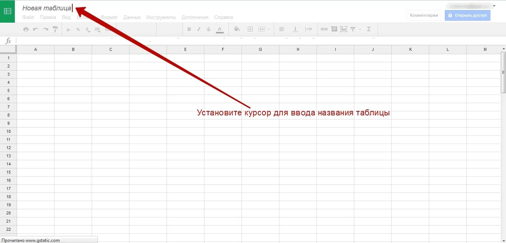Click the fx formula icon
Image resolution: width=506 pixels, height=243 pixels.
point(8,41)
